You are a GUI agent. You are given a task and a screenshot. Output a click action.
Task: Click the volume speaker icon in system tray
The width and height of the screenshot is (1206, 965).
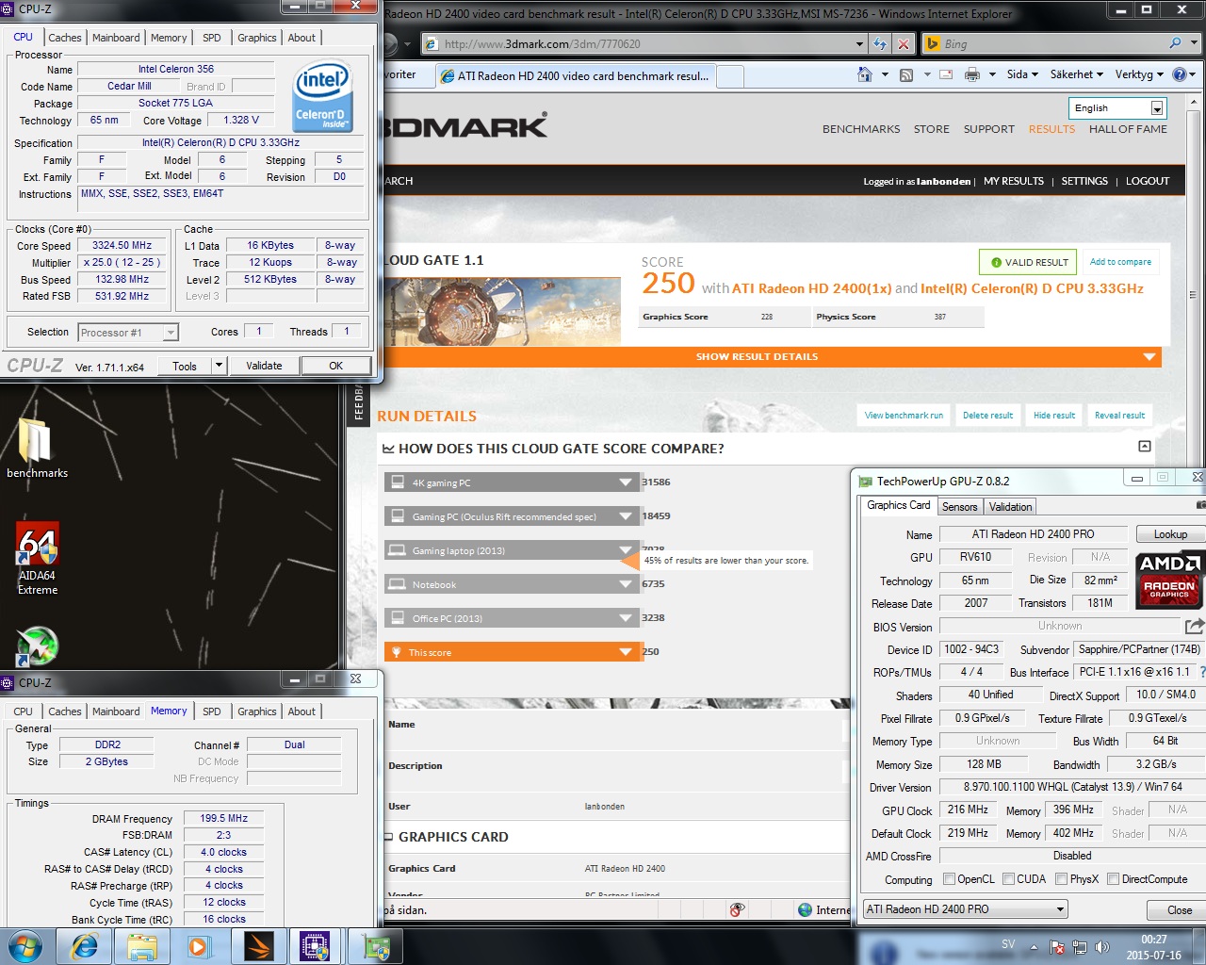1100,947
